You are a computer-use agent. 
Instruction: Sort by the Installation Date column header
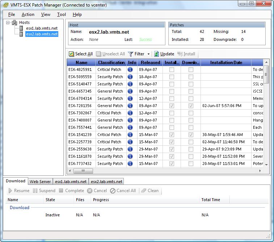pos(226,63)
